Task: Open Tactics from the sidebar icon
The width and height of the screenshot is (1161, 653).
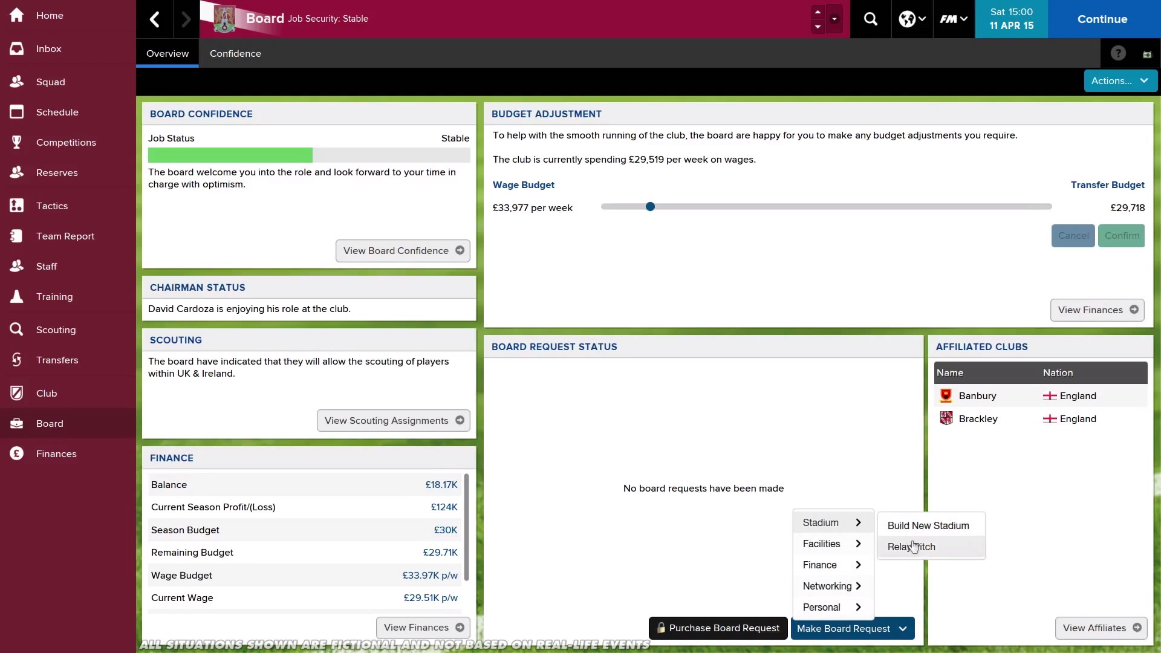Action: pyautogui.click(x=17, y=206)
